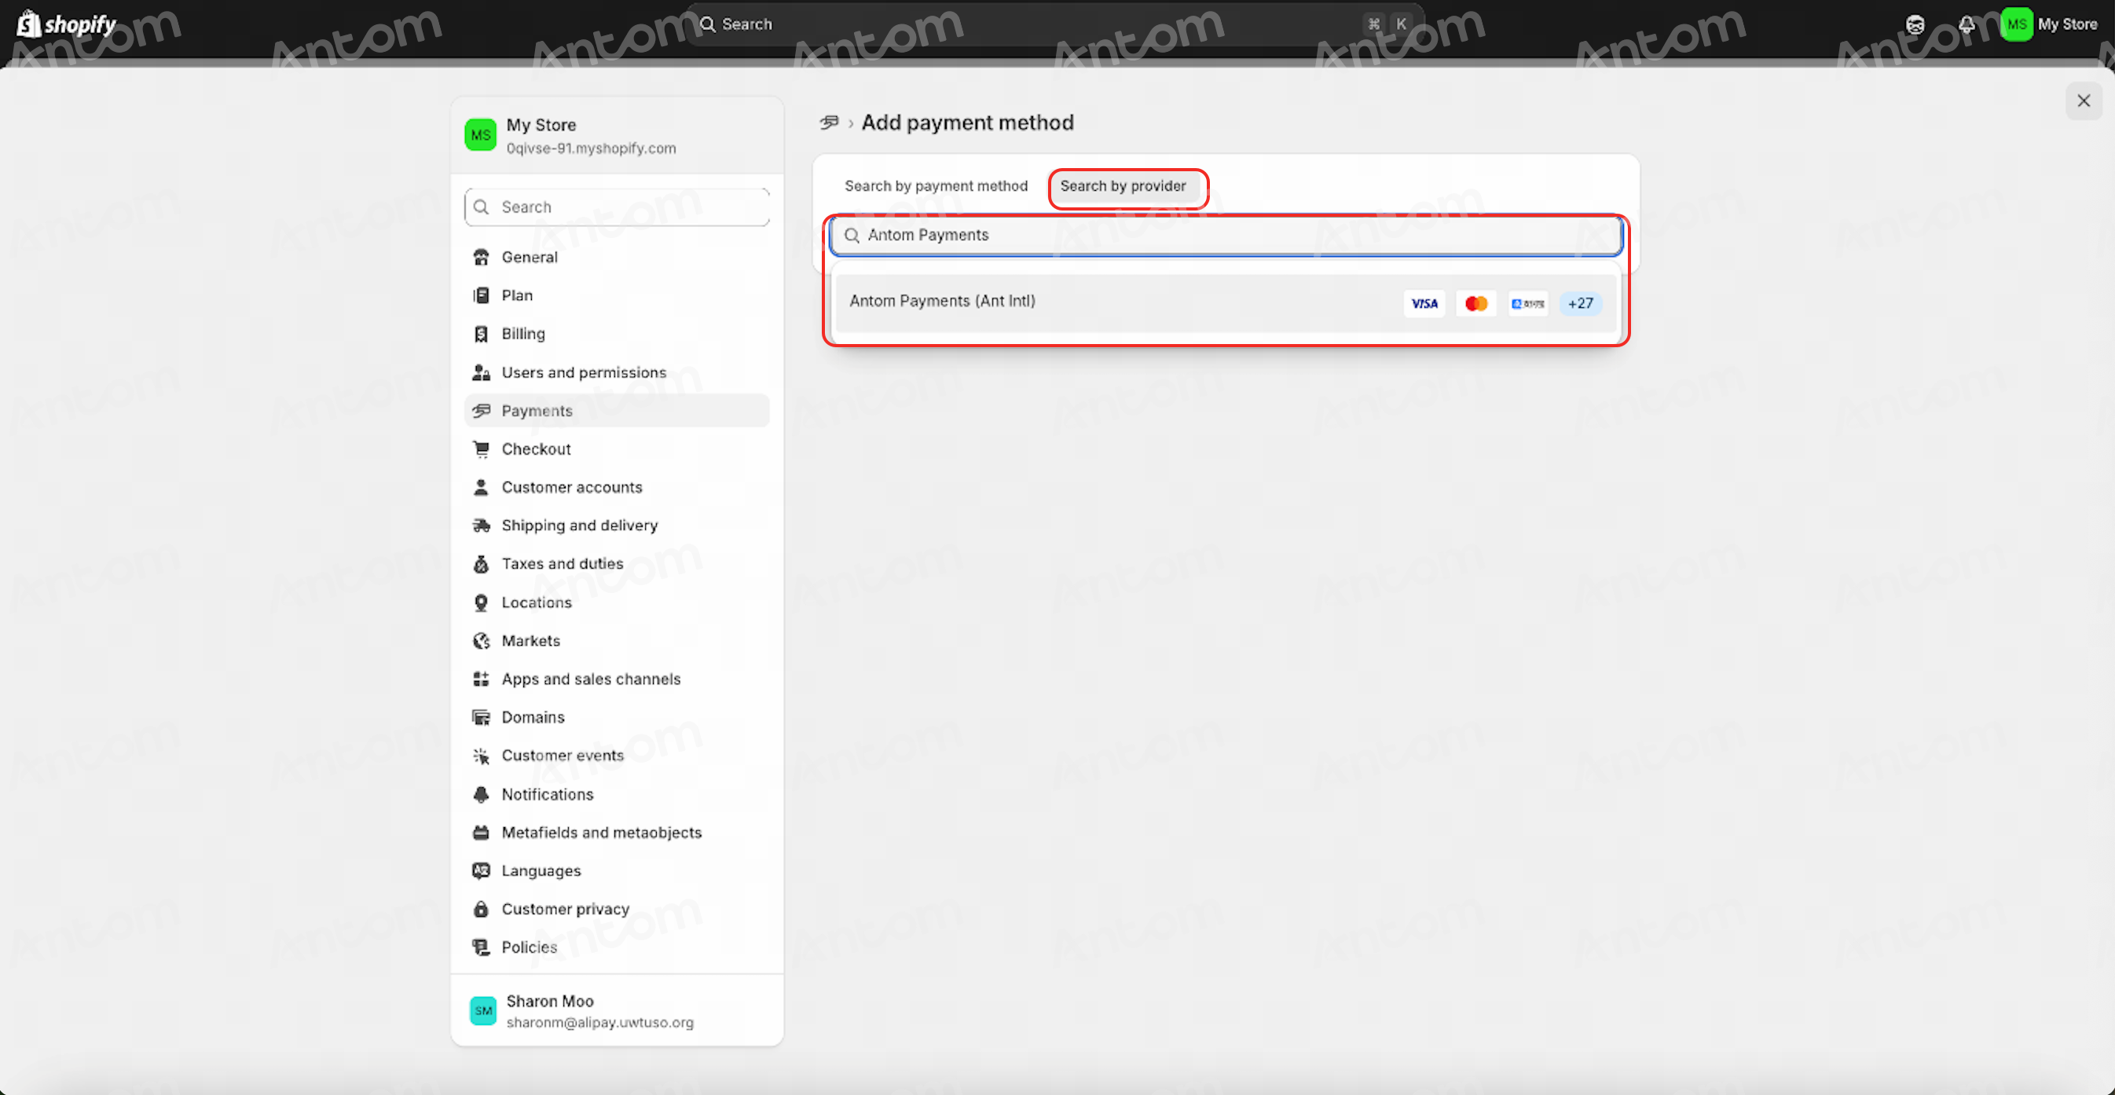
Task: Open Domains settings
Action: point(617,717)
